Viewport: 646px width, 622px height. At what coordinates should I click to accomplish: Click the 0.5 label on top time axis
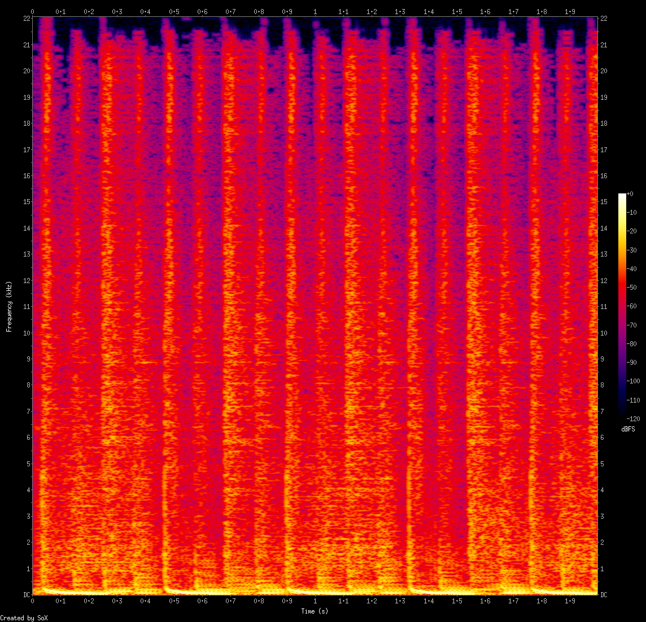[174, 12]
